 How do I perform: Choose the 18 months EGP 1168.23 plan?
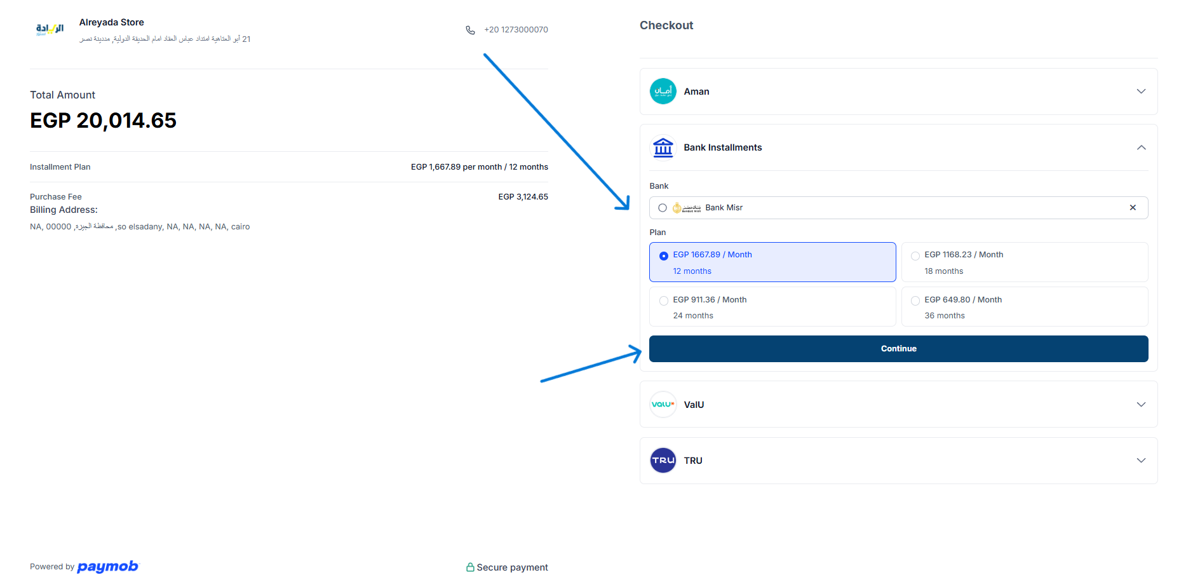coord(1024,262)
